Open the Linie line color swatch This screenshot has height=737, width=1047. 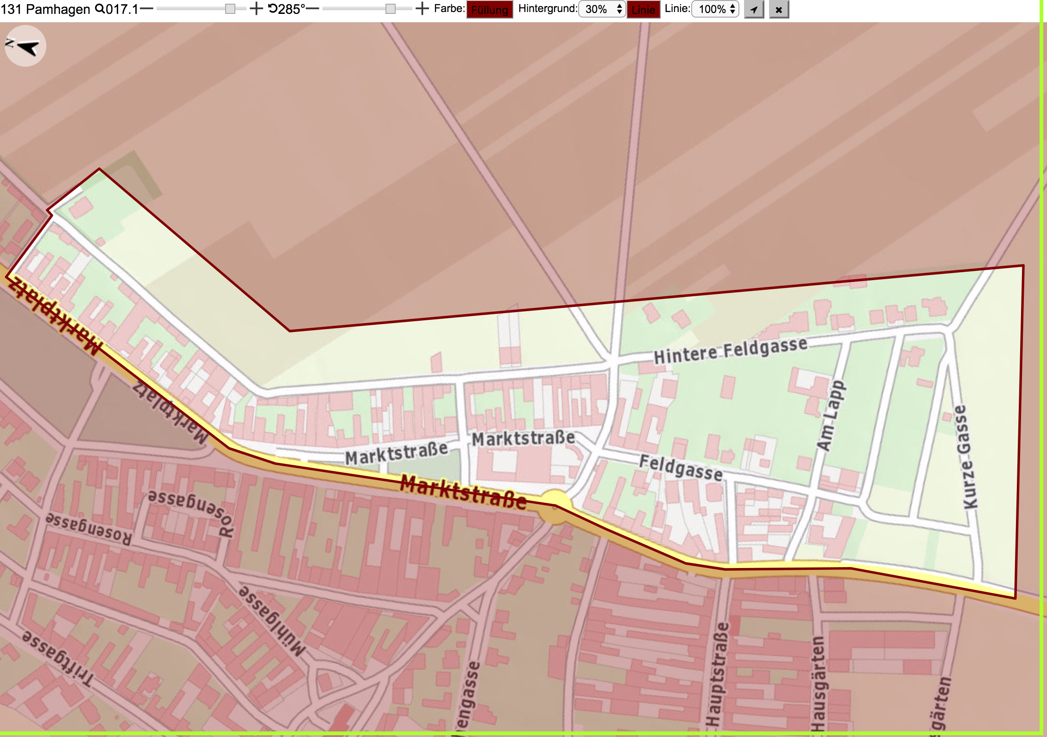pyautogui.click(x=643, y=9)
